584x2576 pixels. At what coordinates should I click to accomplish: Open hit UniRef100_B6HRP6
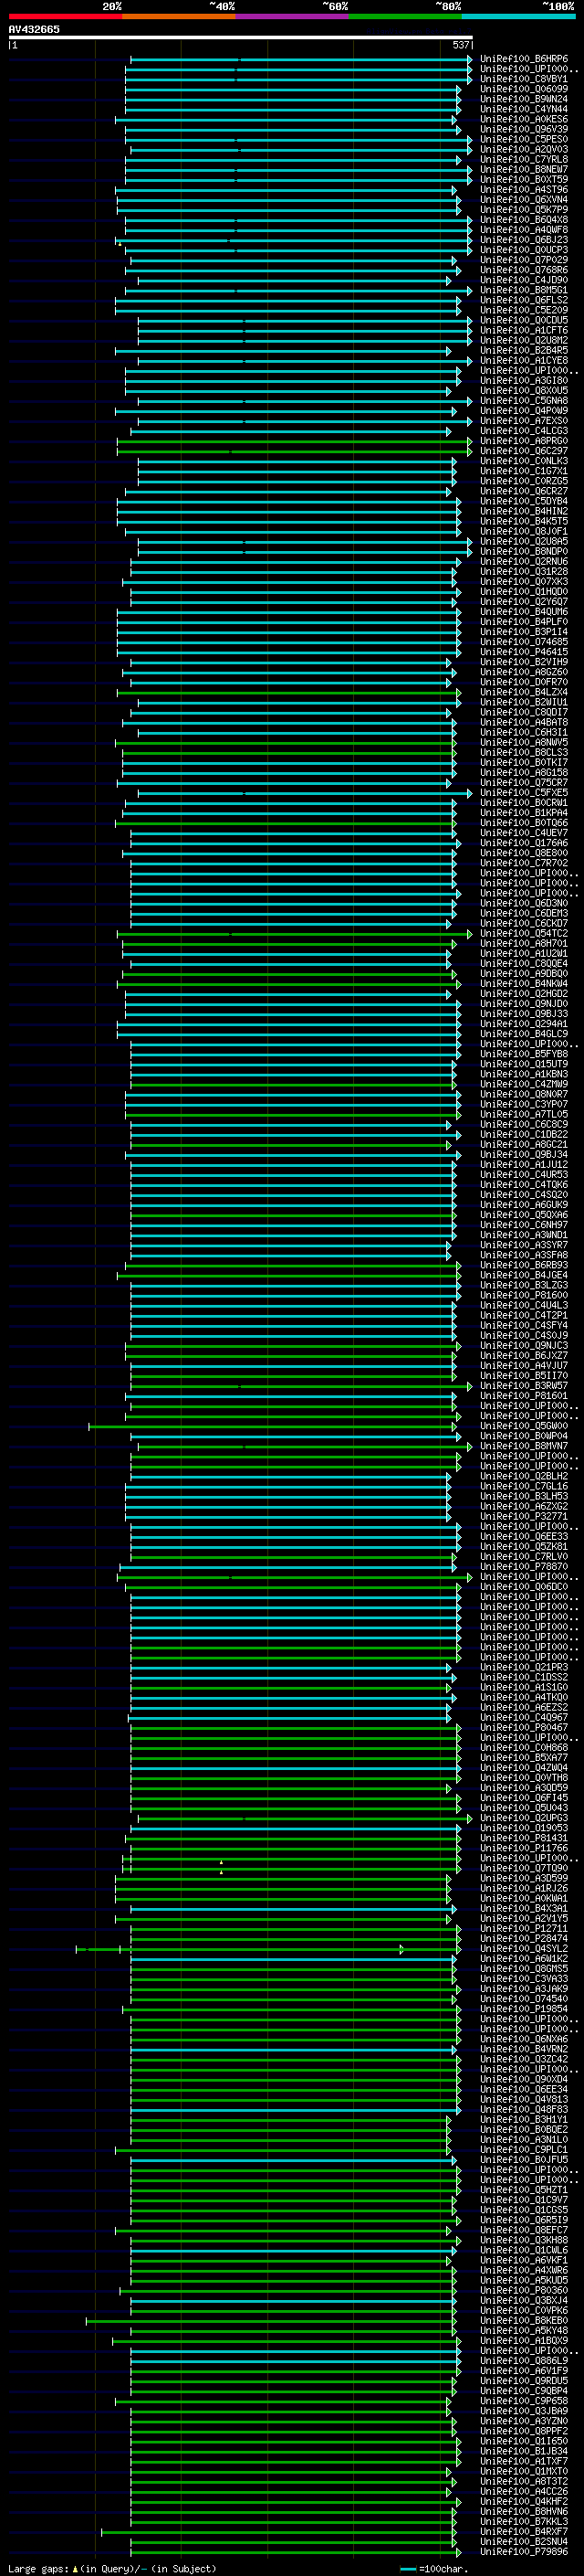pos(524,59)
